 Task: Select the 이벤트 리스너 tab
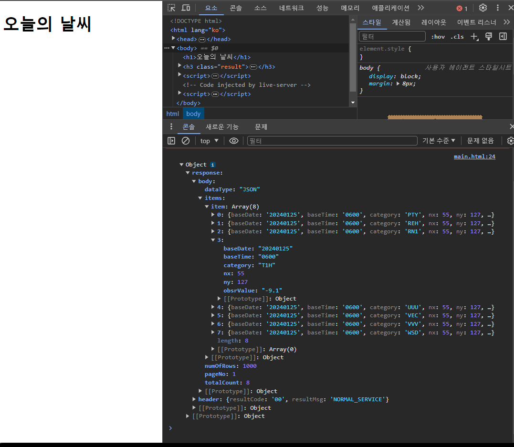coord(477,22)
